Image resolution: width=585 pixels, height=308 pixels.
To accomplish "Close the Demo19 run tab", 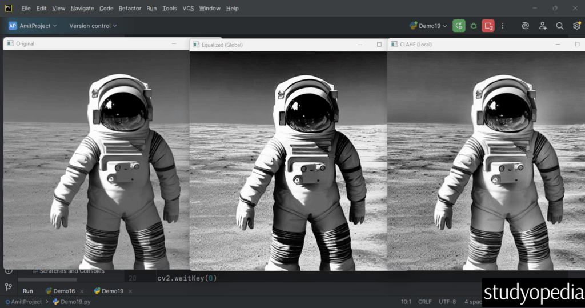I will tap(130, 291).
